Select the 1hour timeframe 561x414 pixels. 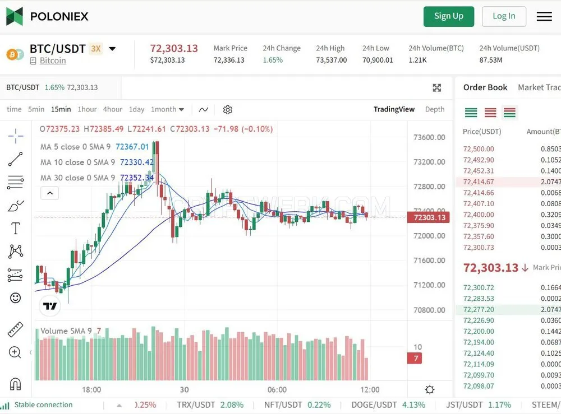(88, 109)
